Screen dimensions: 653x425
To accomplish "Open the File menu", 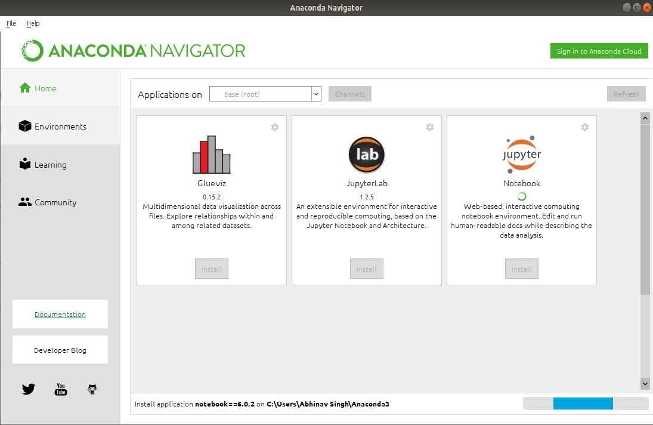I will click(11, 23).
